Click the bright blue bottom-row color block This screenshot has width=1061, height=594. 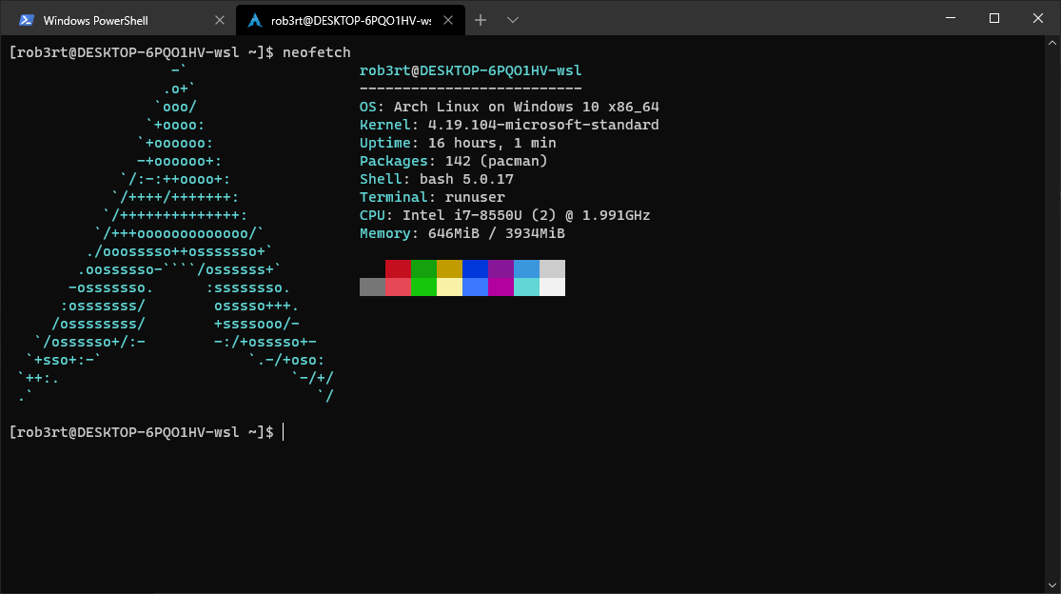[475, 287]
